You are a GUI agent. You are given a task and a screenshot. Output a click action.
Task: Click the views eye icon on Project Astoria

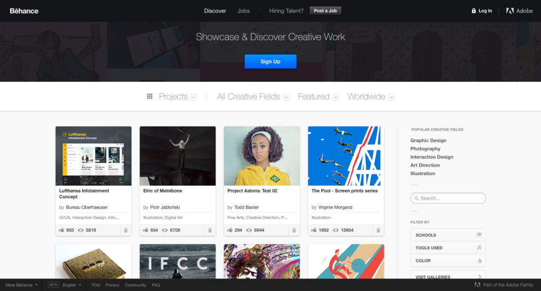tap(249, 230)
